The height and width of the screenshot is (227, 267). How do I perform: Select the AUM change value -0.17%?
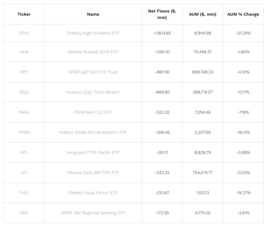(243, 92)
